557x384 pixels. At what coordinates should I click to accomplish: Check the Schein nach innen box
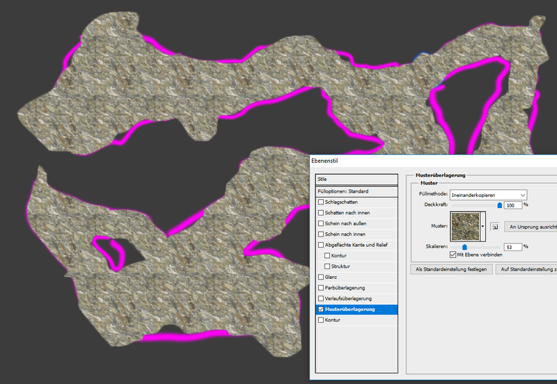(321, 234)
